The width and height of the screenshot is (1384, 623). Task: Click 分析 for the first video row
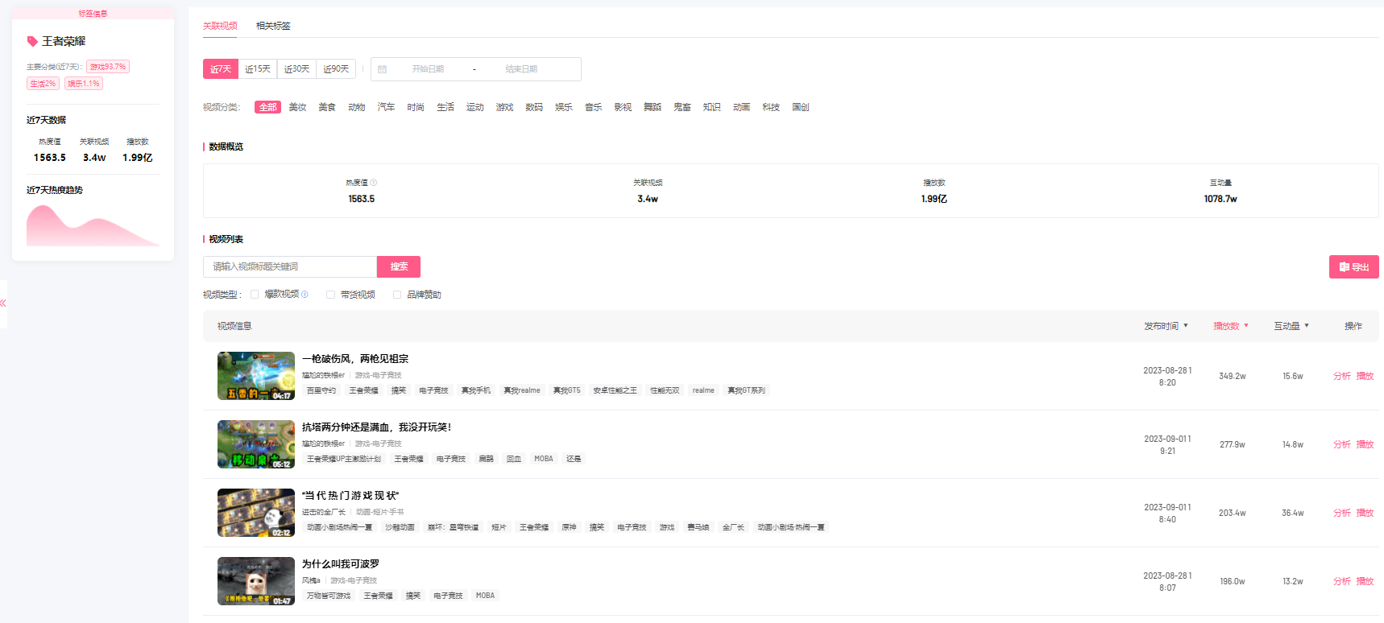pyautogui.click(x=1341, y=376)
